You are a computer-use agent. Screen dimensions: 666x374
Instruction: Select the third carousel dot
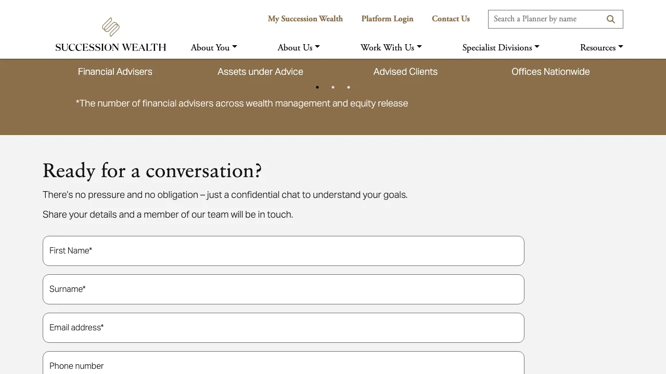tap(349, 87)
